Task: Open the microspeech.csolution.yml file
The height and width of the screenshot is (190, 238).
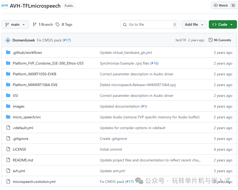Action: click(x=34, y=182)
